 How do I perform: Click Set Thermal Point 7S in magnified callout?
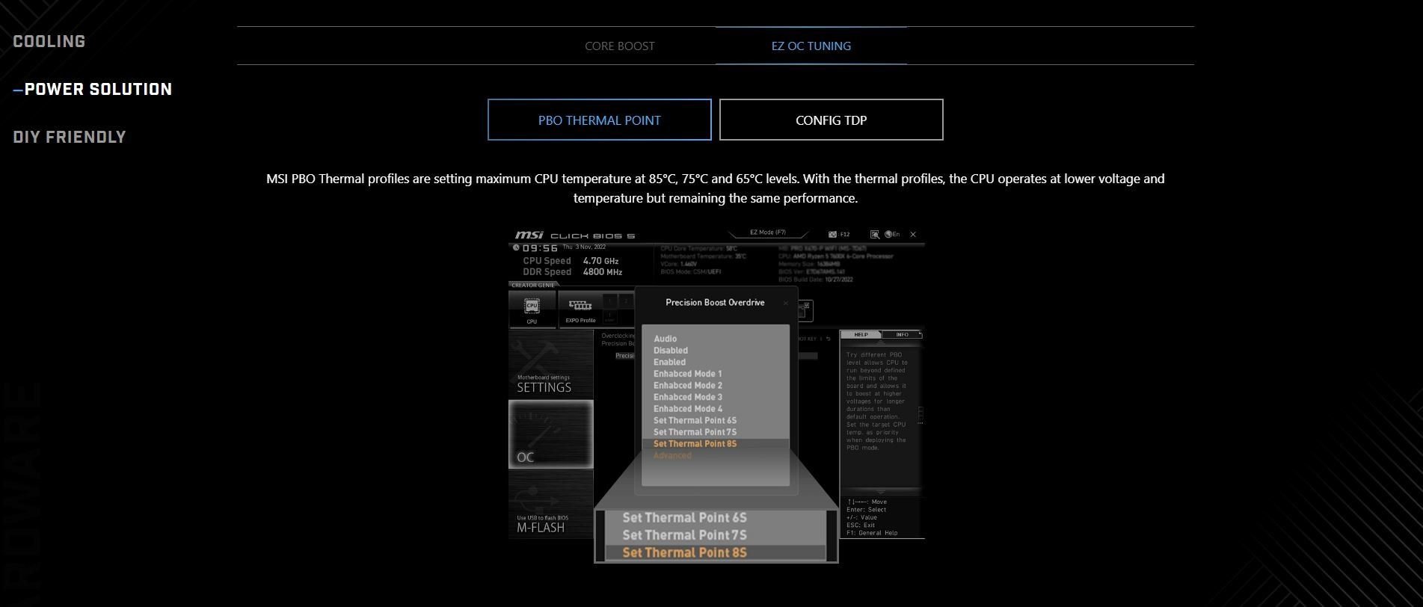[684, 535]
